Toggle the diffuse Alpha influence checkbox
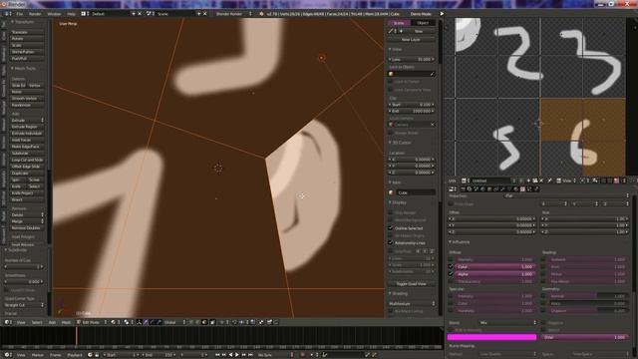 (x=451, y=274)
